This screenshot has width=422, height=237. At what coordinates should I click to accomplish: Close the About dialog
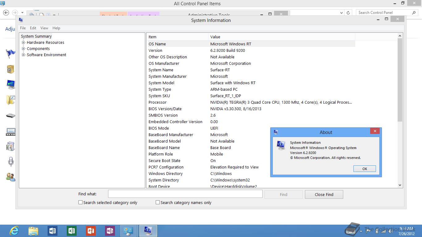[375, 131]
